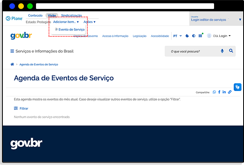Viewport: 244px width, 165px height.
Task: Open the VLibras accessibility widget
Action: click(x=238, y=87)
